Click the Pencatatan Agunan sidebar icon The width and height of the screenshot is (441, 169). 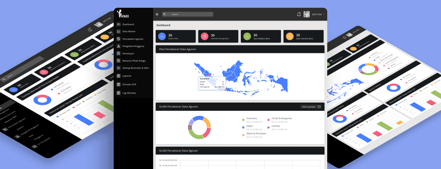(118, 39)
